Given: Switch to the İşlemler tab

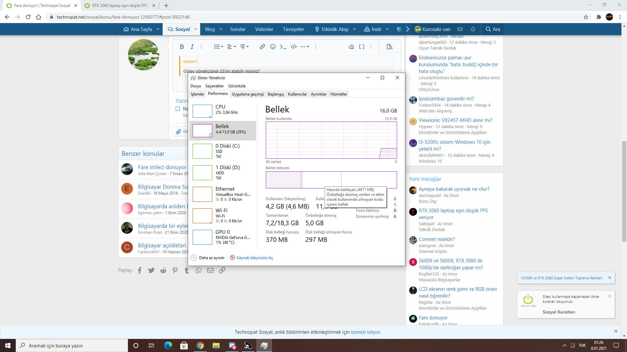Looking at the screenshot, I should tap(197, 94).
